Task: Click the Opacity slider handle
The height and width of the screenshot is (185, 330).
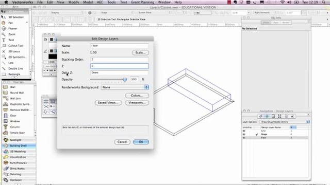Action: (x=125, y=80)
